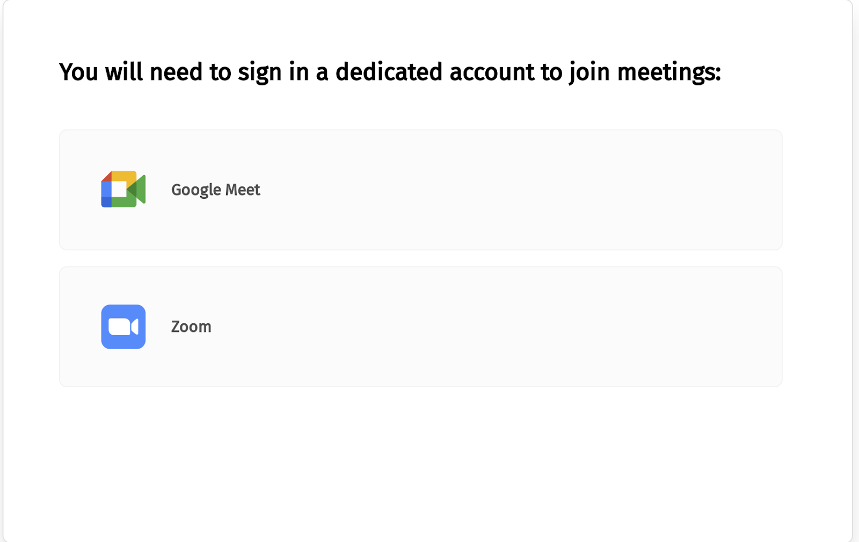
Task: Click the "Google Meet" text label
Action: [215, 190]
